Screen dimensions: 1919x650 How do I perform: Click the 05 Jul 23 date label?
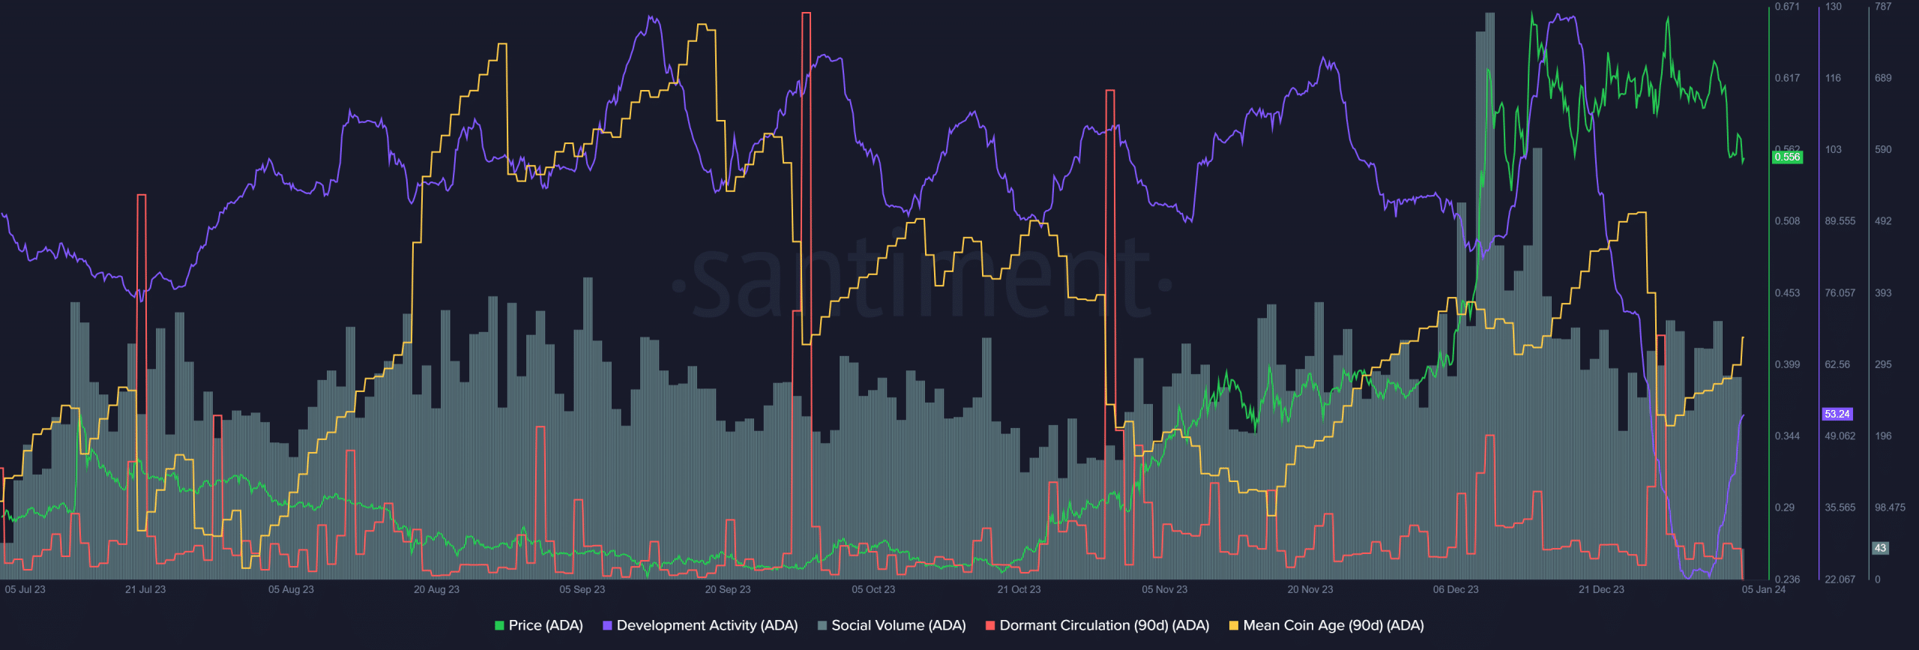click(x=25, y=589)
